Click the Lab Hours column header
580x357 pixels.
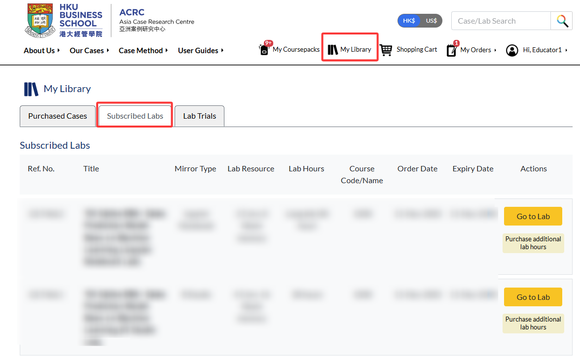306,169
